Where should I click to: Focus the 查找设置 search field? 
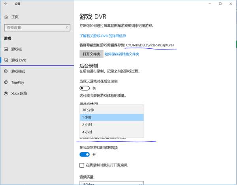pos(37,28)
